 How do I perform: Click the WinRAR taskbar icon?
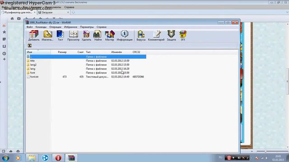(x=71, y=158)
